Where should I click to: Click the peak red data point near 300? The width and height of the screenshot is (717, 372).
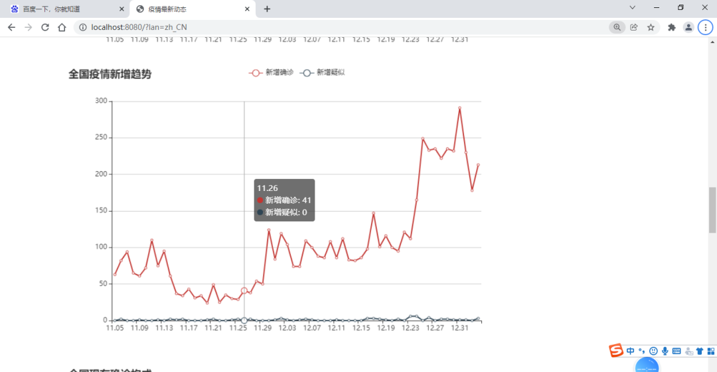coord(459,108)
